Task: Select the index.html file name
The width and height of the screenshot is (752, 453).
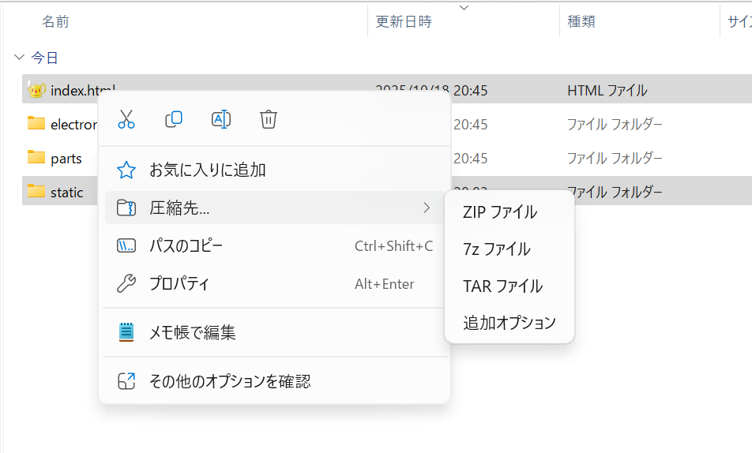Action: [83, 91]
